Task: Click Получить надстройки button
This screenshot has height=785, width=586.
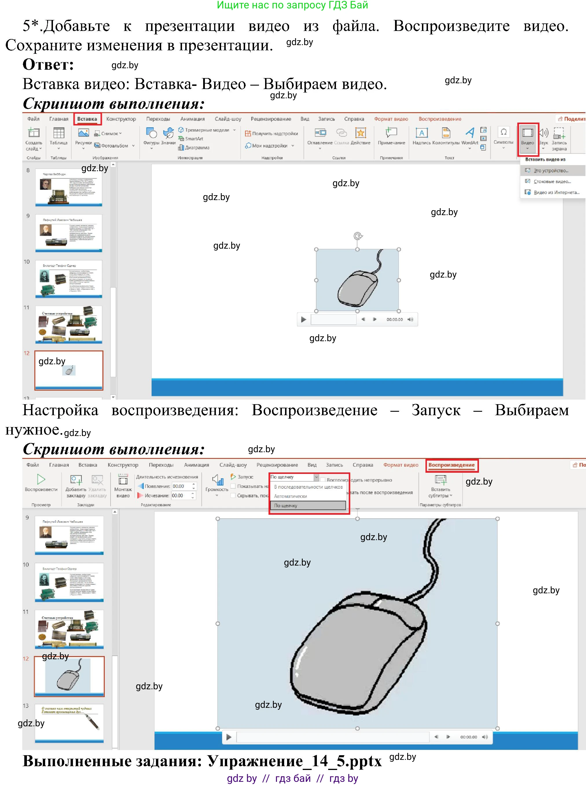Action: point(271,134)
